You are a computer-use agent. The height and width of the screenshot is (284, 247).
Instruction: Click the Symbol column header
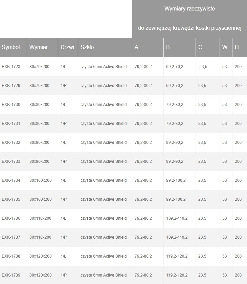11,47
